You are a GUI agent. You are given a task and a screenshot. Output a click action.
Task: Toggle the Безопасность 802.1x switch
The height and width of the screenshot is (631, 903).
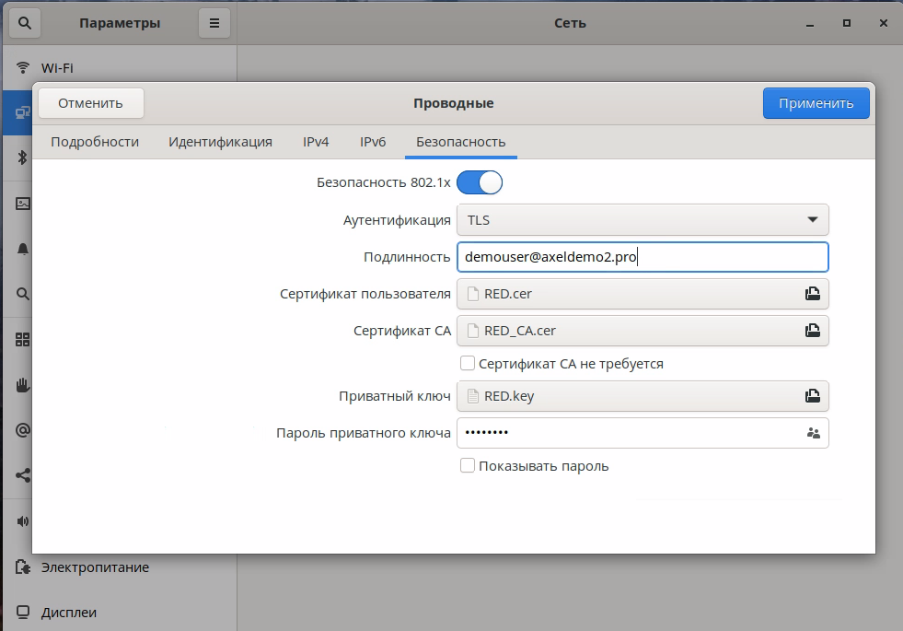479,182
